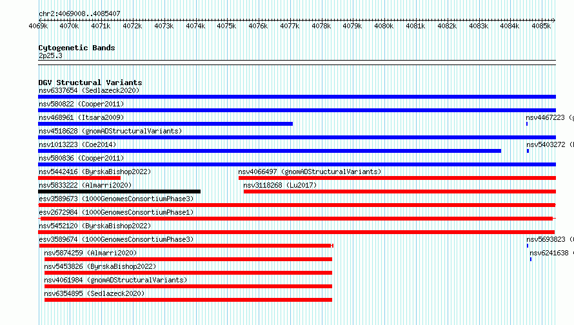Click small blue marker below nsv4467223
This screenshot has width=574, height=325.
(x=527, y=124)
